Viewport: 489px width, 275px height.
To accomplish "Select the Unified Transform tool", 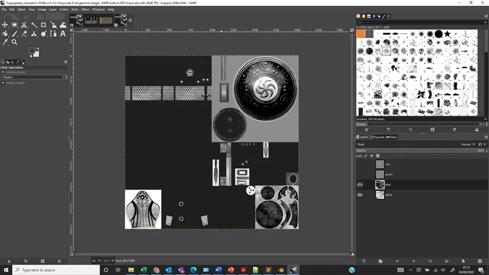I will (x=53, y=25).
